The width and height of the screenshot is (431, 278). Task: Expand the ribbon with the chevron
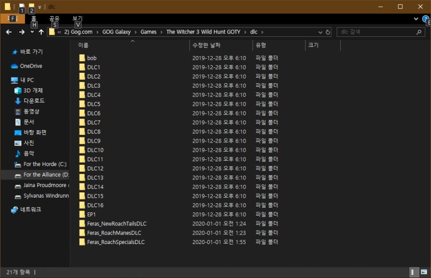click(416, 19)
